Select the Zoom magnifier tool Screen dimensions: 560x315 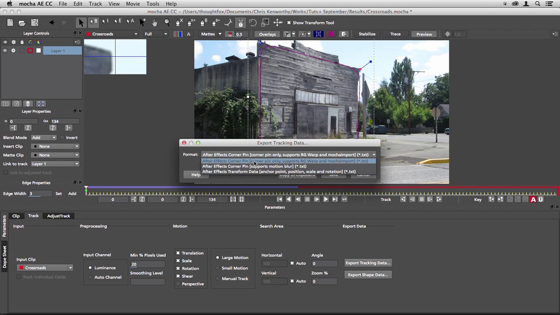click(x=167, y=22)
